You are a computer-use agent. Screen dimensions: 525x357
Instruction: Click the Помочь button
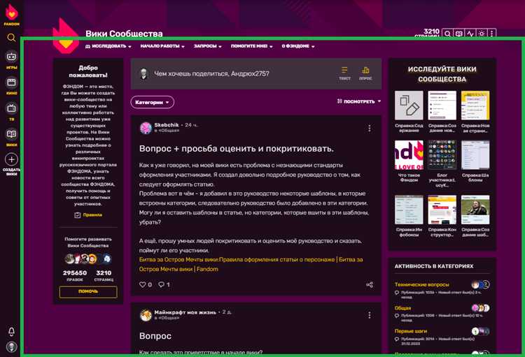click(x=88, y=291)
